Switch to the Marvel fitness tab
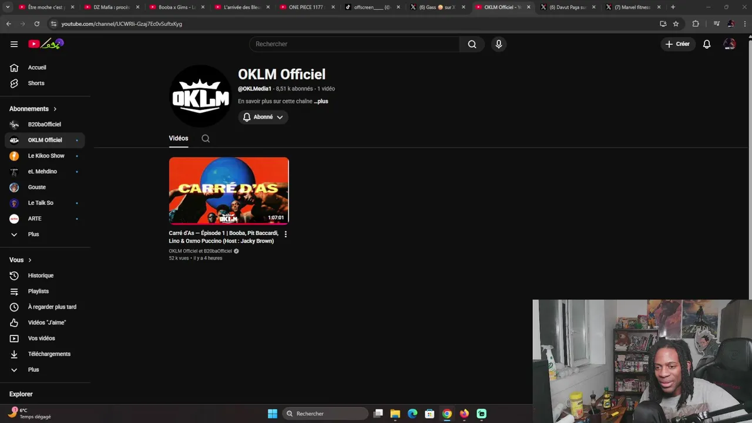Screen dimensions: 752x423 click(632, 7)
